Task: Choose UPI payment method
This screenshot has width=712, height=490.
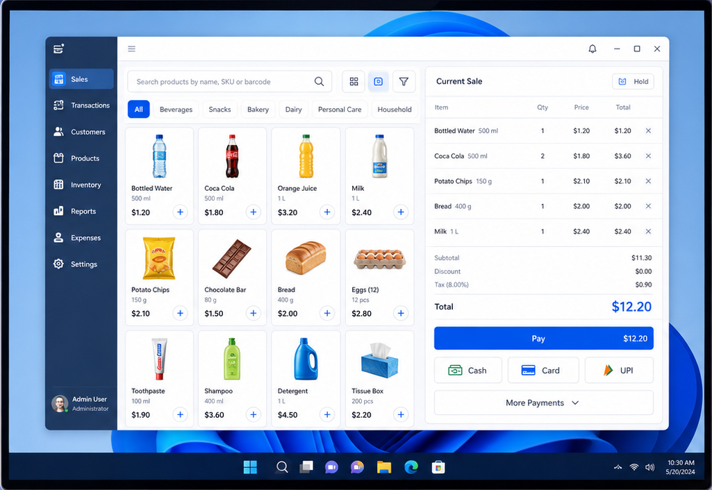Action: coord(619,370)
